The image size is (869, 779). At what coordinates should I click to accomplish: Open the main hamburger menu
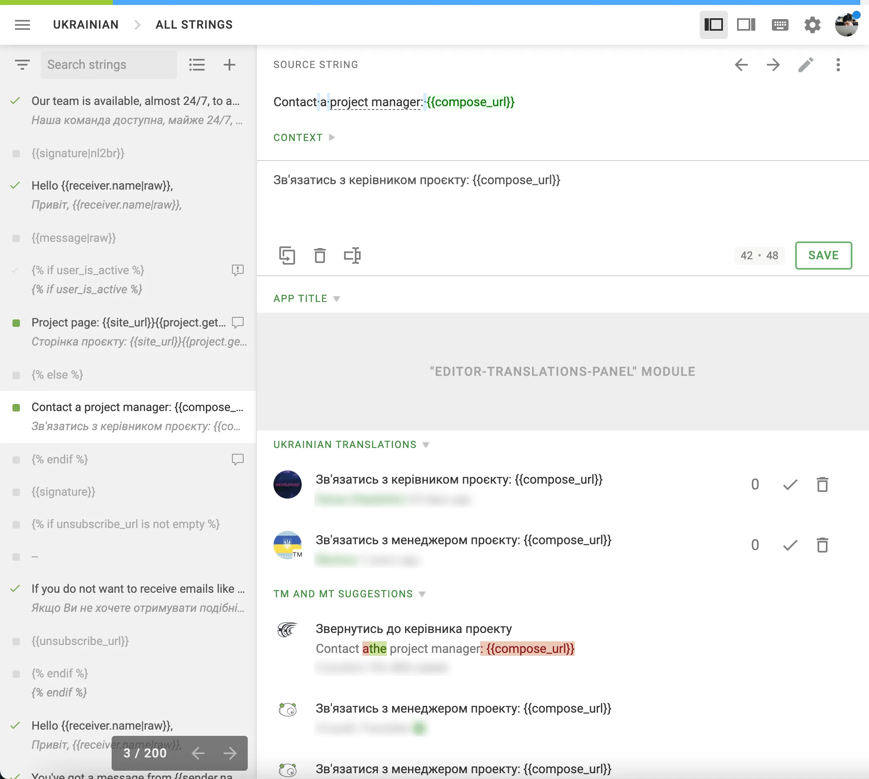[22, 25]
